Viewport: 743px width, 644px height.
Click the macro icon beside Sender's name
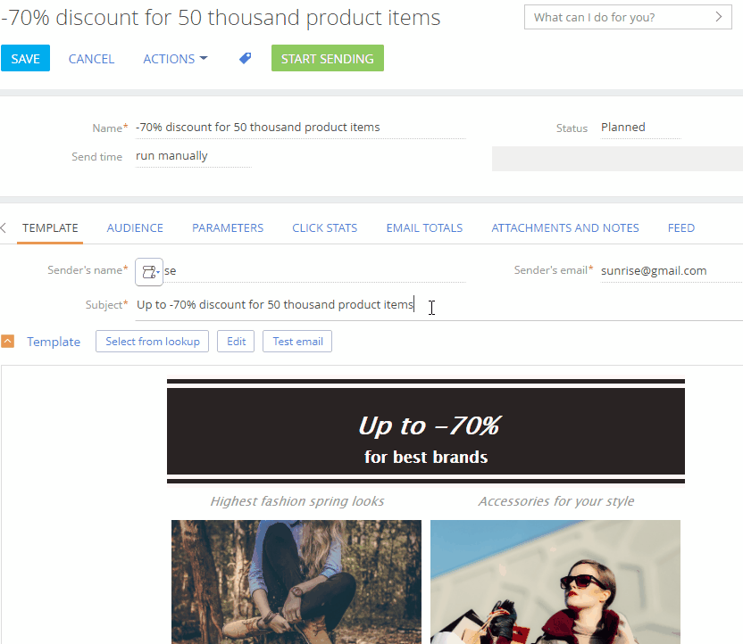coord(149,272)
